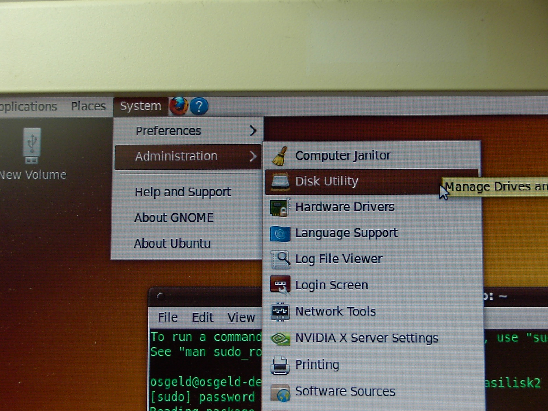The image size is (548, 411).
Task: Click the "New Volume" desktop label
Action: point(33,175)
